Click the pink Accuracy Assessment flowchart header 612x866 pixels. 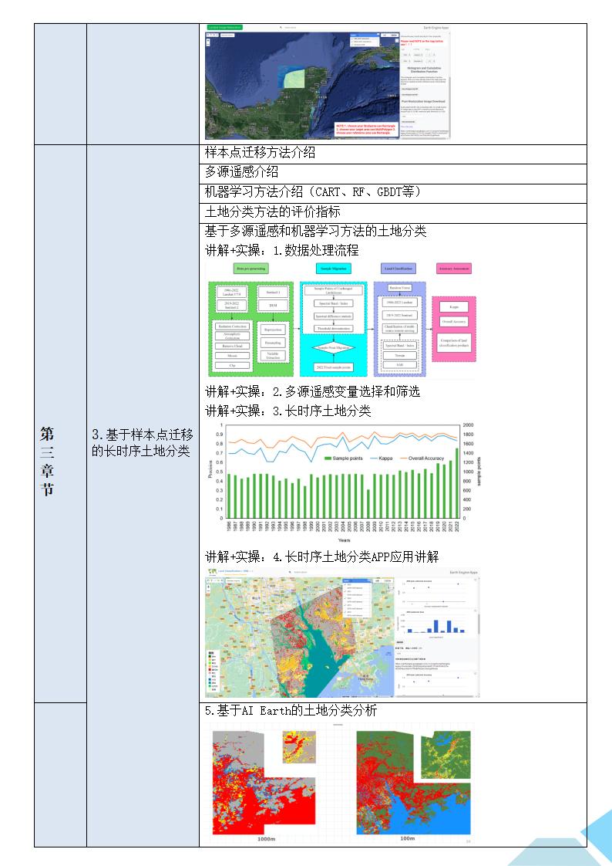click(454, 269)
